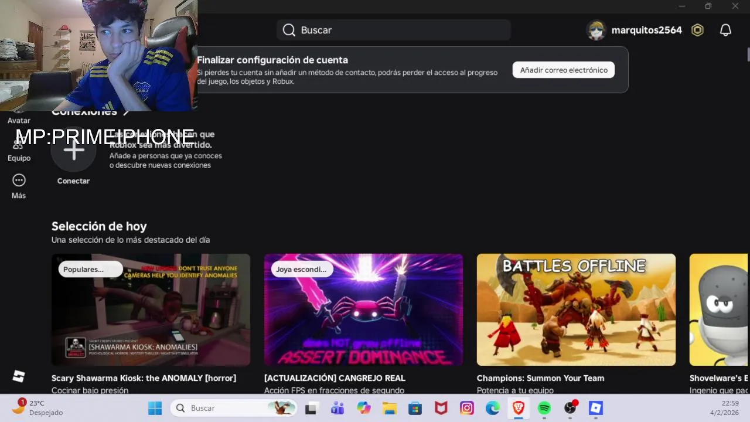Click the Conectar label

click(x=73, y=181)
